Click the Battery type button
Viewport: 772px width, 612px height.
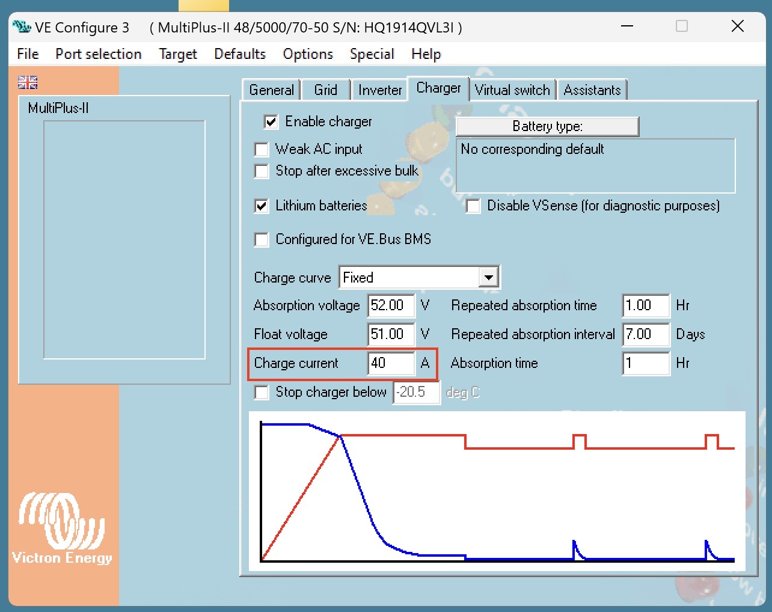click(x=547, y=126)
